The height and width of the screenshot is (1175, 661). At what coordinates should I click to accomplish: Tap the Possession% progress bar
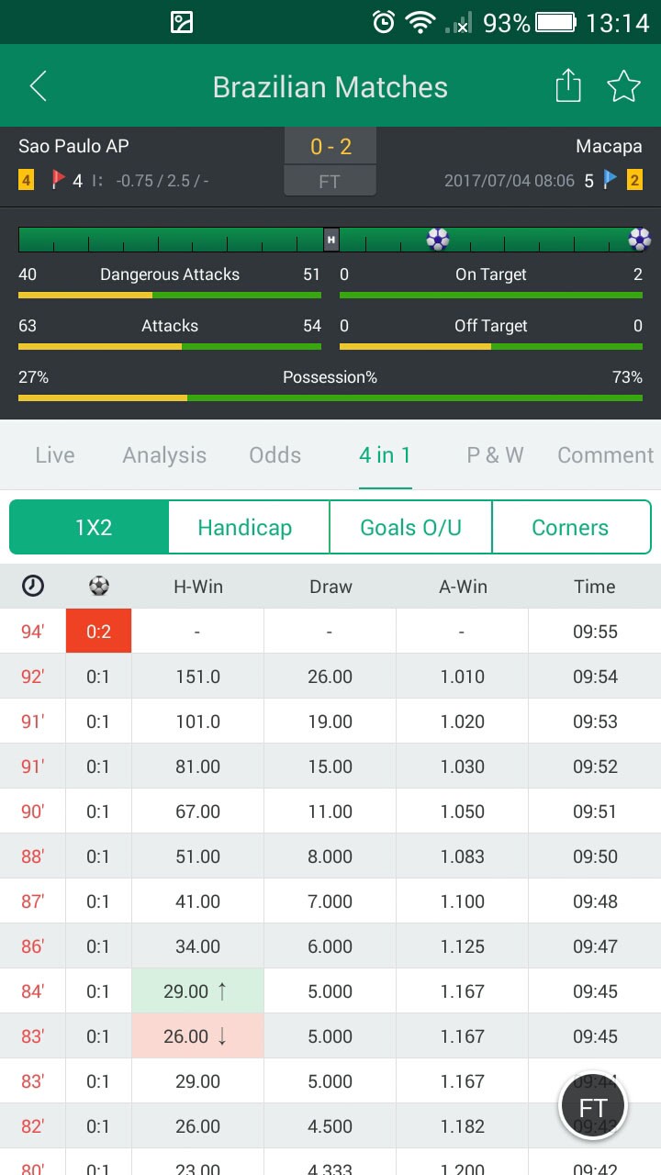(x=330, y=398)
